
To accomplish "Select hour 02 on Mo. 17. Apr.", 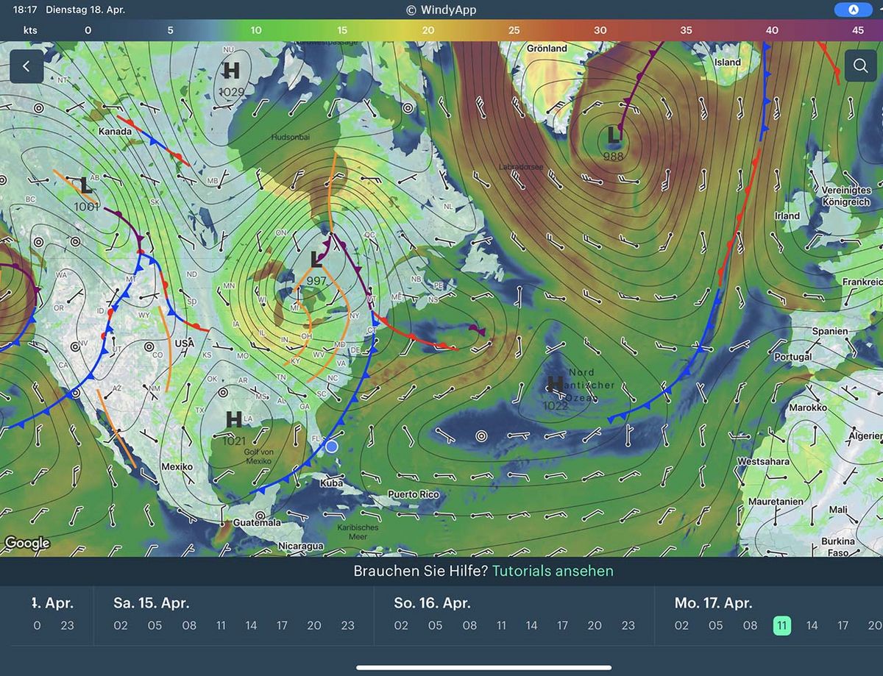I will 681,626.
